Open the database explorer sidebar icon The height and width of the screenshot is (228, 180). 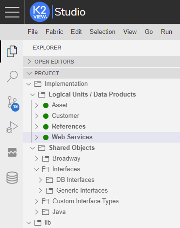(x=12, y=178)
